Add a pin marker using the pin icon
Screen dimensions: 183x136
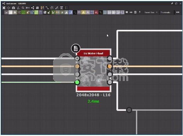pos(140,12)
